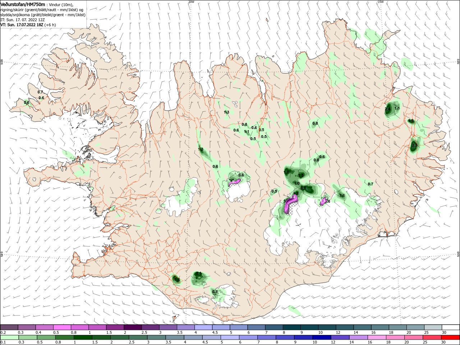Click the red swatch after 30 in bottom legend
Viewport: 460px width, 345px height.
451,337
